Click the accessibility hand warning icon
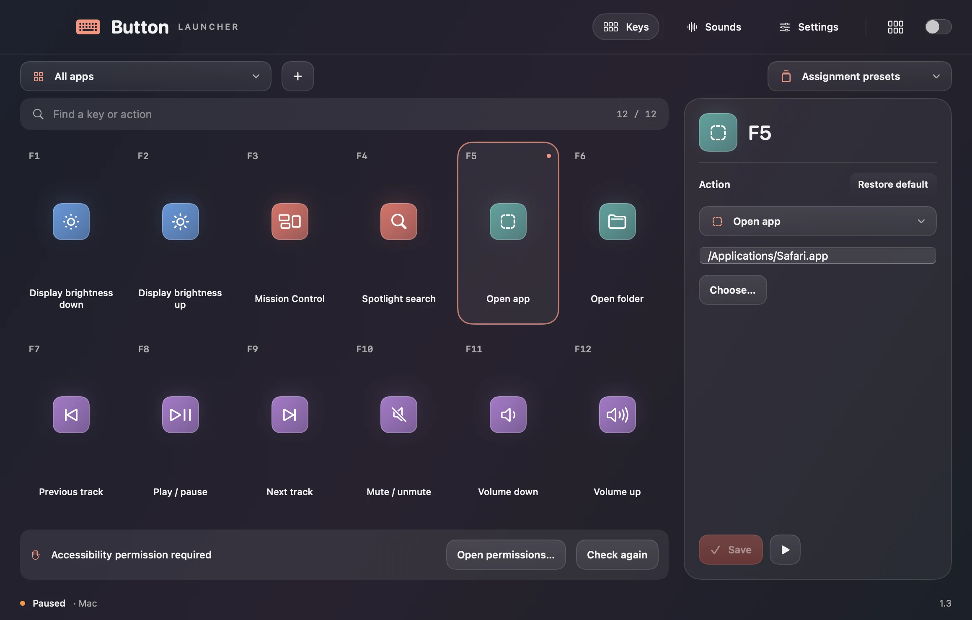972x620 pixels. tap(36, 555)
